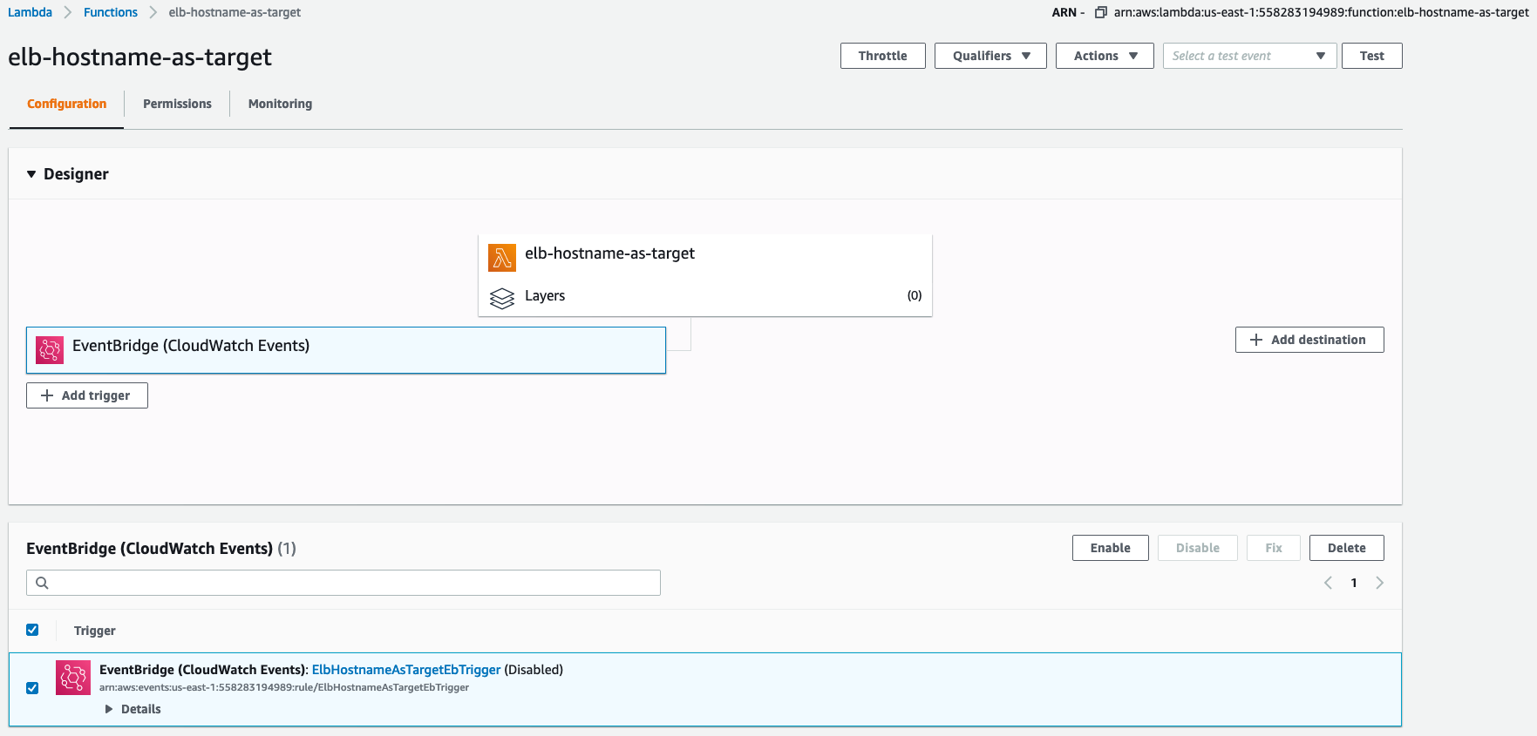Click the Throttle button
Image resolution: width=1537 pixels, height=736 pixels.
pyautogui.click(x=882, y=56)
